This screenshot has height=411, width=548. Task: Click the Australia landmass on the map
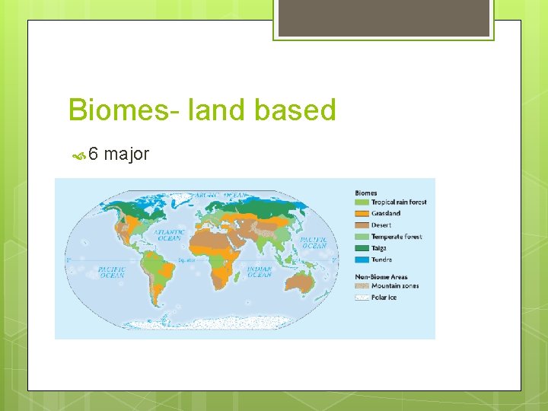(x=300, y=282)
